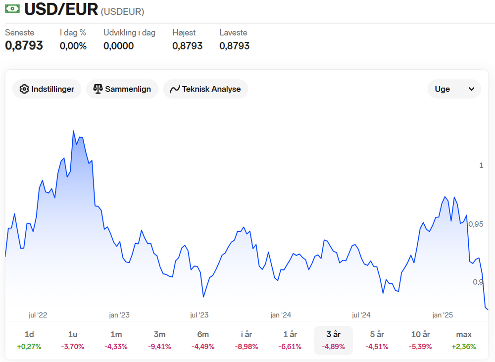Click the green banknote currency icon

coord(12,8)
